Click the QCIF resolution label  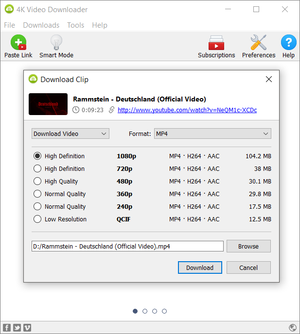[x=124, y=219]
